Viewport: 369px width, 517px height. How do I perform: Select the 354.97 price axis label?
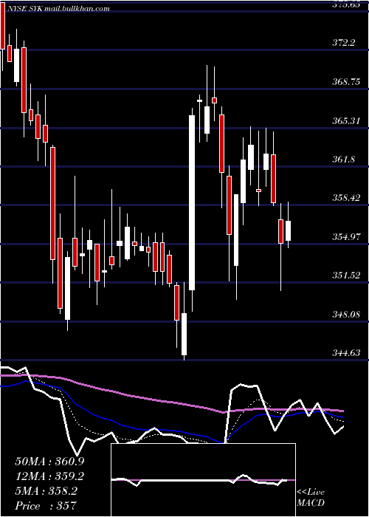pyautogui.click(x=346, y=237)
